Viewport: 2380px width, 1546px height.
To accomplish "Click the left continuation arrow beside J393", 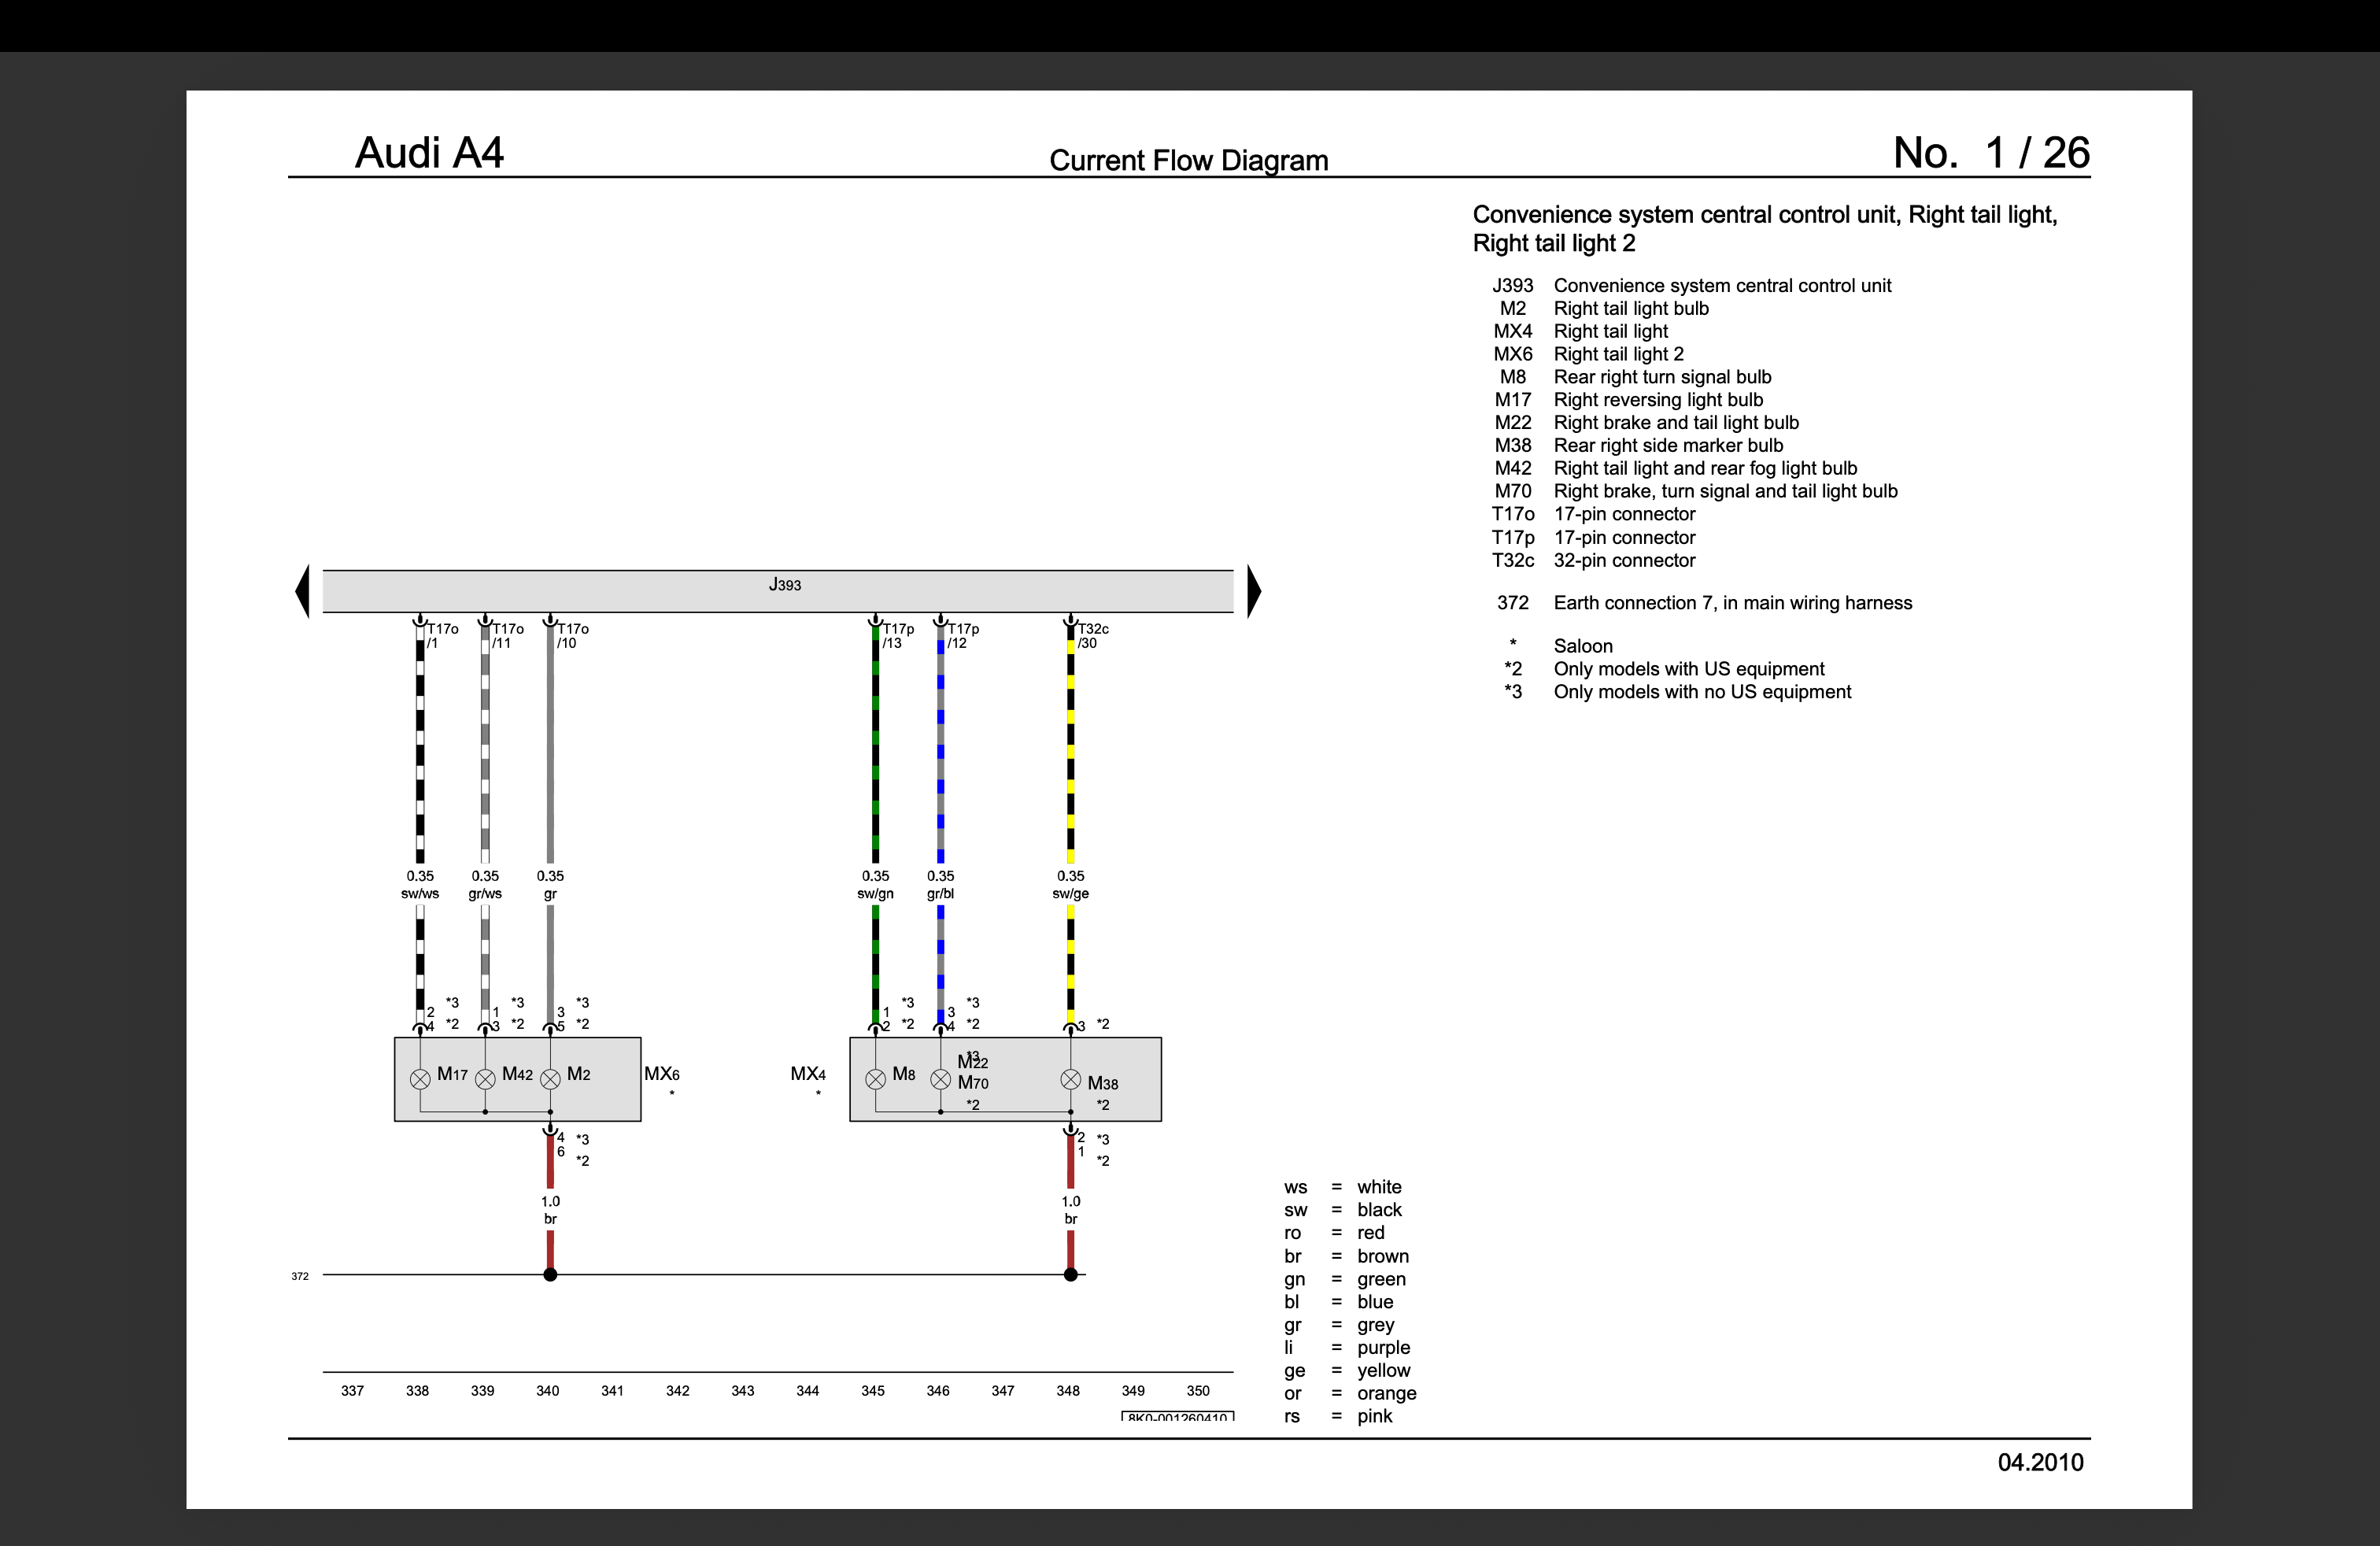I will (x=303, y=591).
